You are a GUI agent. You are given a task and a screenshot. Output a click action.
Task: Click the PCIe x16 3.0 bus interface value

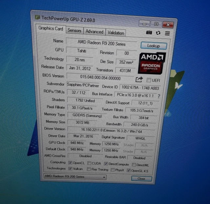click(x=135, y=95)
